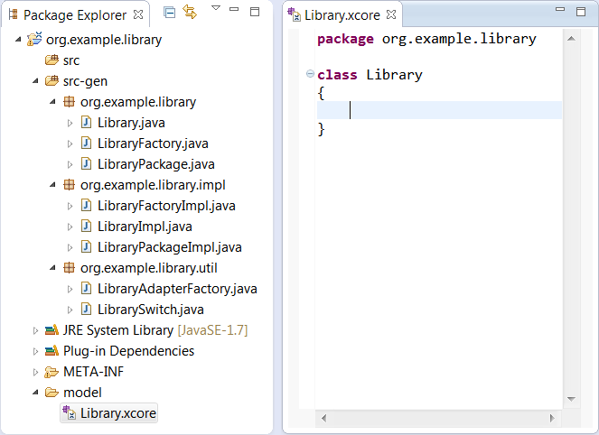Screen dimensions: 599x435
Task: Select LibrarySwitch.java label
Action: coord(151,310)
